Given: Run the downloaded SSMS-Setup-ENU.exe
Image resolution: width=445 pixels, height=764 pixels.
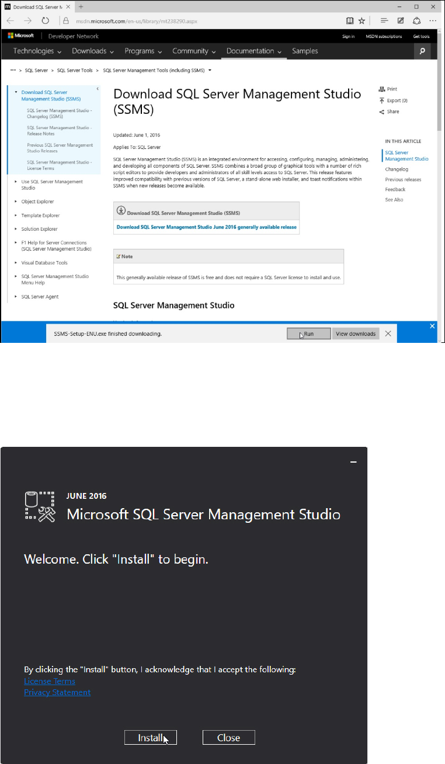Looking at the screenshot, I should [308, 334].
